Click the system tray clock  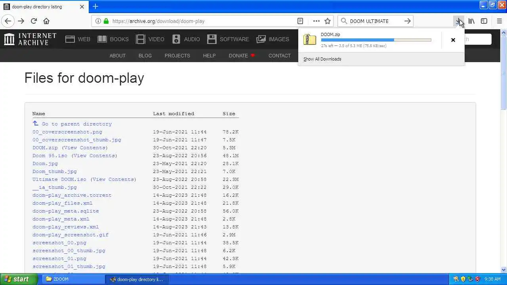pyautogui.click(x=492, y=279)
